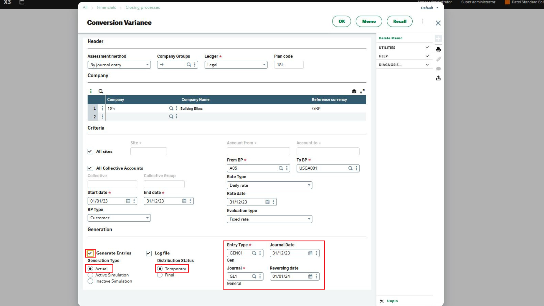Open lookup magnifier for From BP A05
The image size is (544, 306).
point(280,168)
